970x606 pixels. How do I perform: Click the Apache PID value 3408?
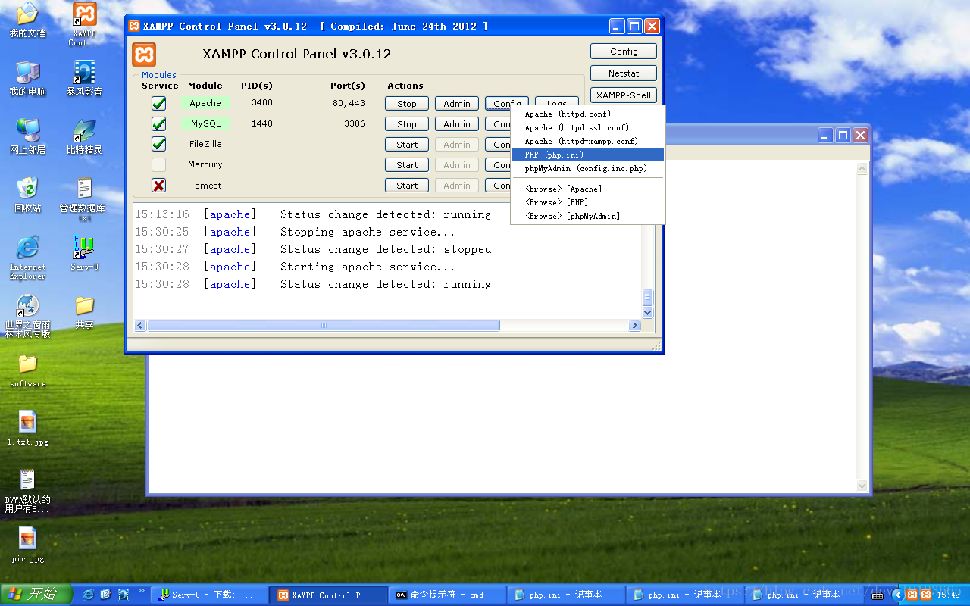262,102
